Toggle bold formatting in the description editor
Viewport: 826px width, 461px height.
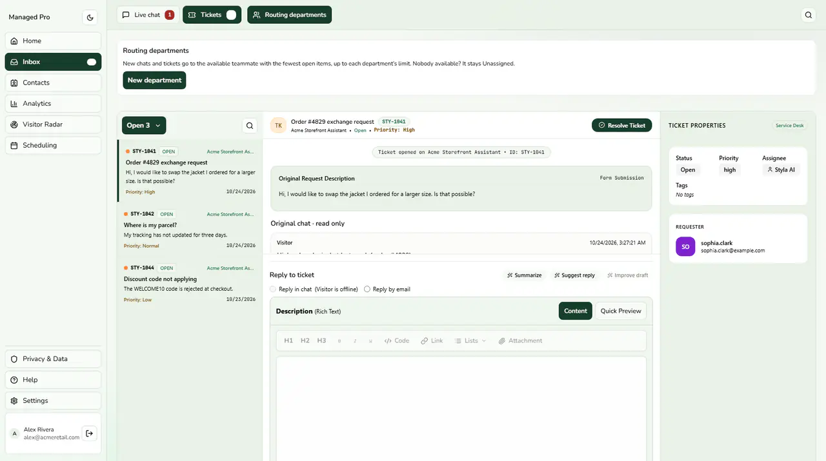(x=339, y=340)
